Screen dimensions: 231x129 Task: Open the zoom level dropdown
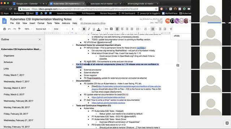point(28,29)
